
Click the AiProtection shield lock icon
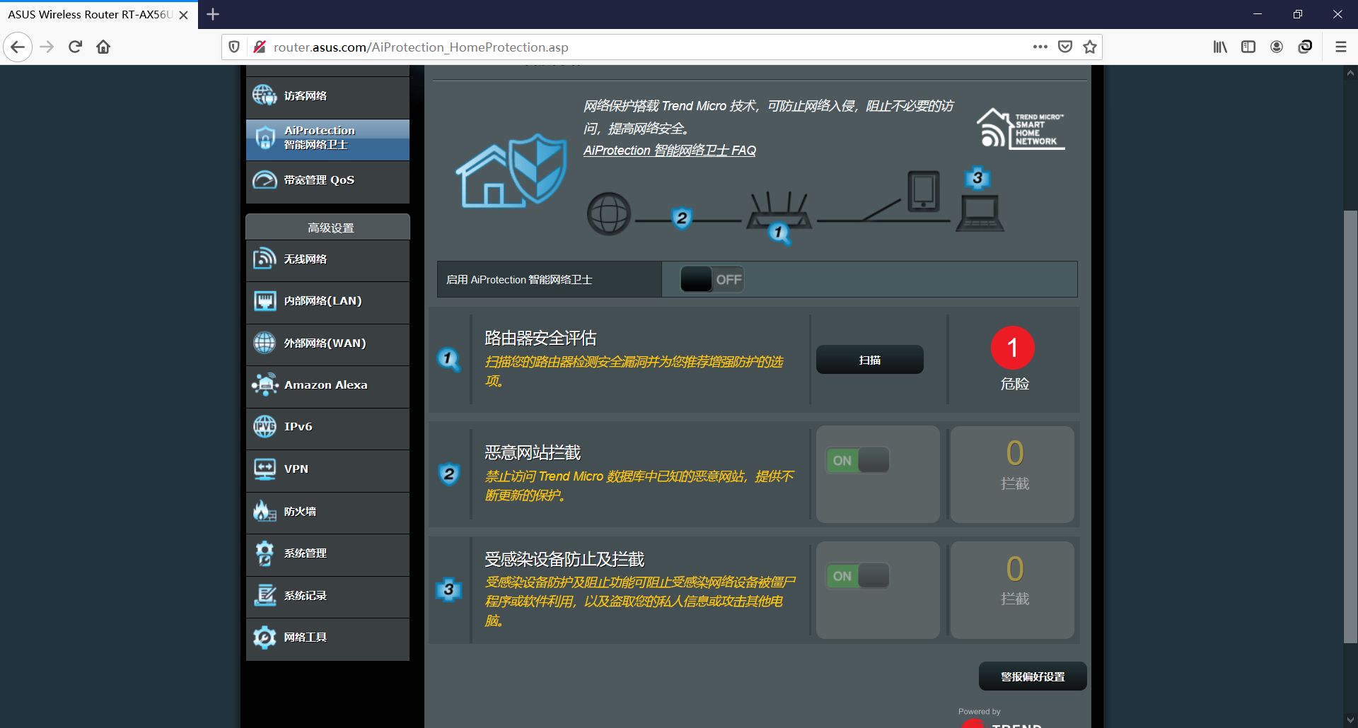265,138
